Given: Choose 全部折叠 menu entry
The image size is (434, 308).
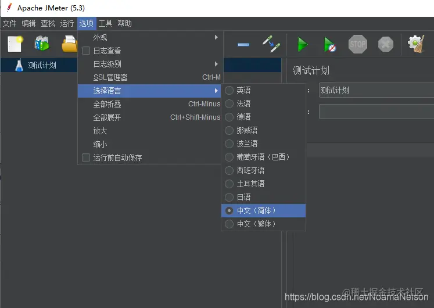Looking at the screenshot, I should [149, 105].
